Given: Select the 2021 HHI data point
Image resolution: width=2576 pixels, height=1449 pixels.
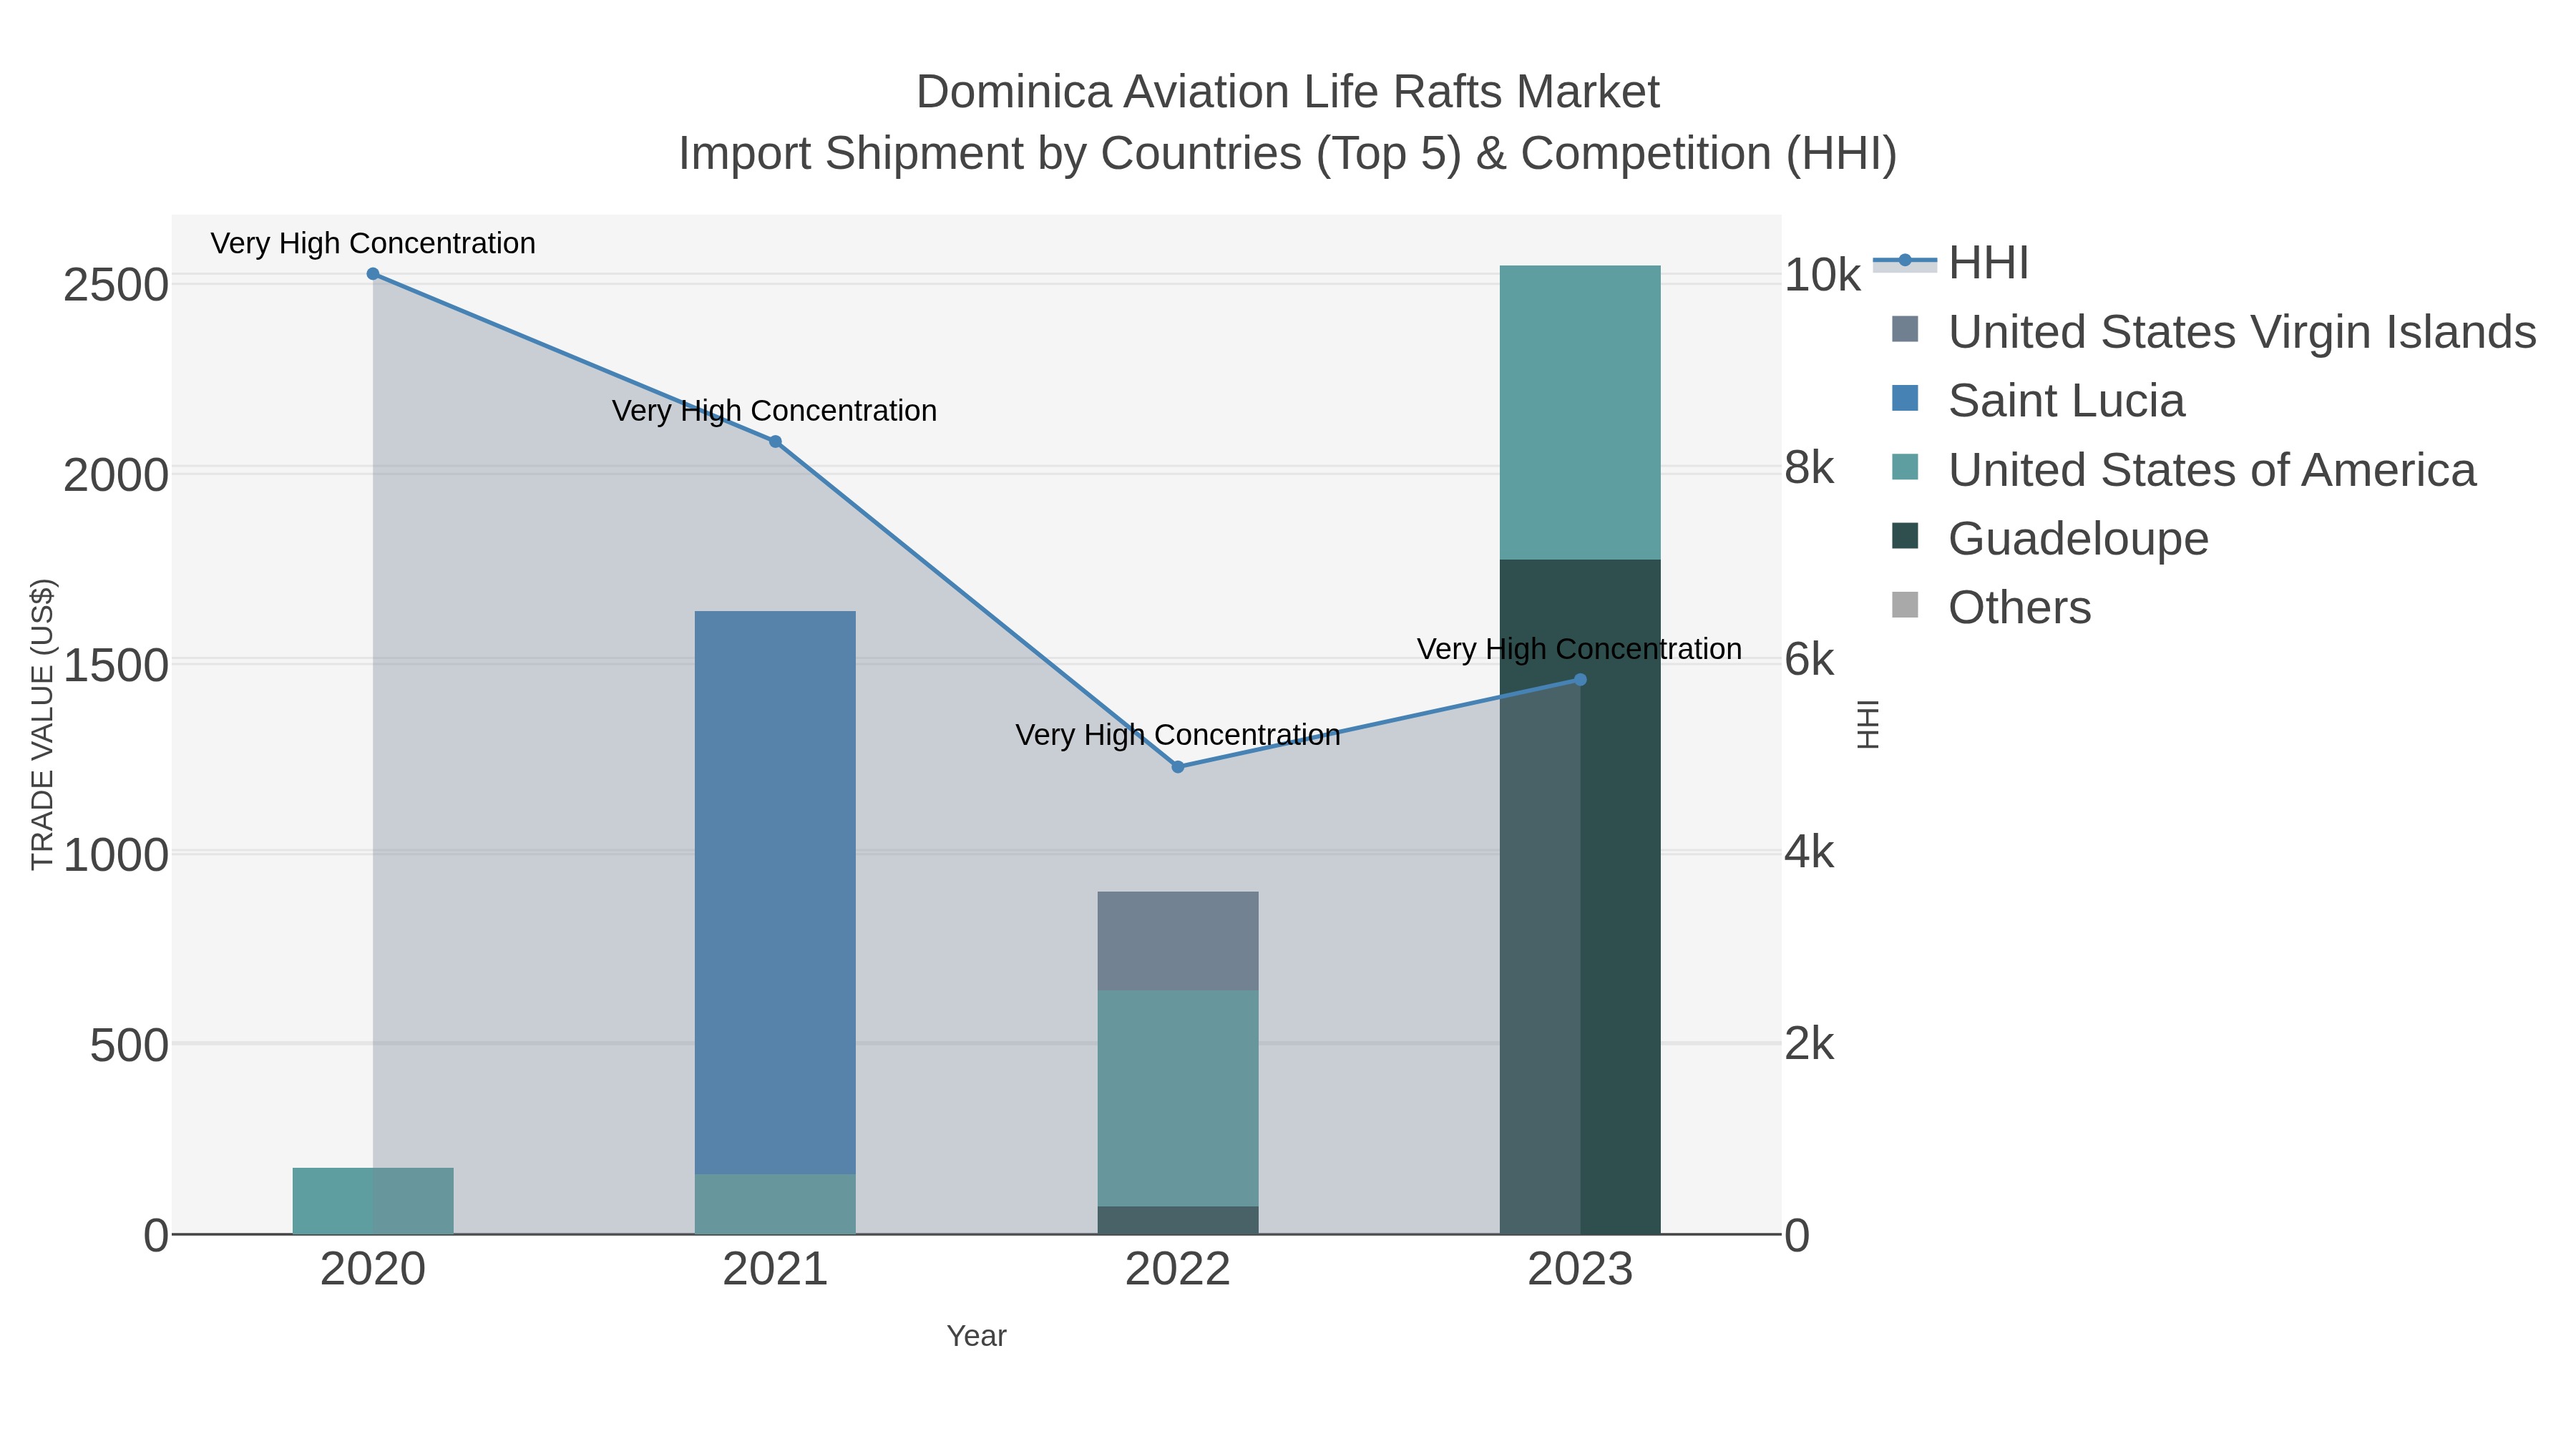Looking at the screenshot, I should click(x=775, y=442).
